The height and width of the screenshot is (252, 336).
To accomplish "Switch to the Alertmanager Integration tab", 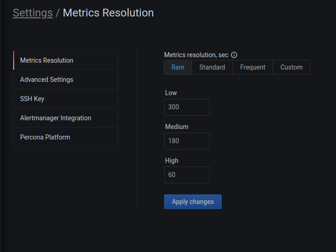I will [x=55, y=118].
